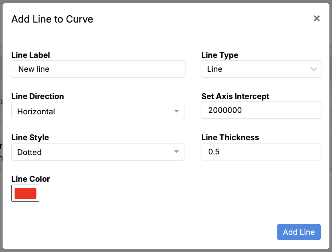Click the Line Direction caption text
The height and width of the screenshot is (252, 332).
point(37,97)
